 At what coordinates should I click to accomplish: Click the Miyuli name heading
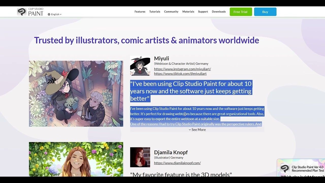tap(161, 58)
